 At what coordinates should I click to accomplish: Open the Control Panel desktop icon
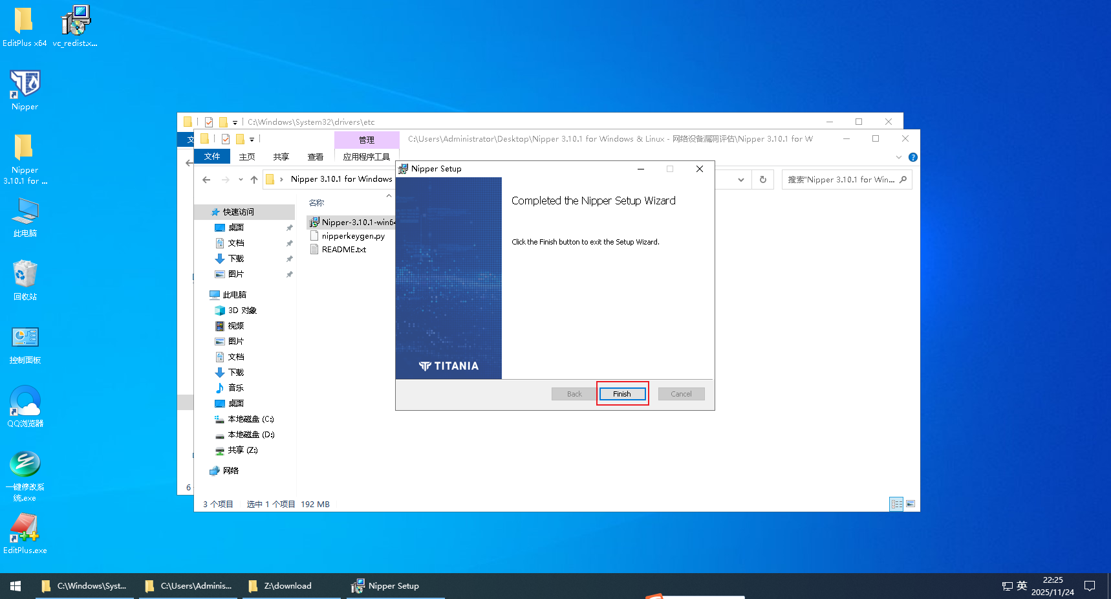tap(25, 343)
